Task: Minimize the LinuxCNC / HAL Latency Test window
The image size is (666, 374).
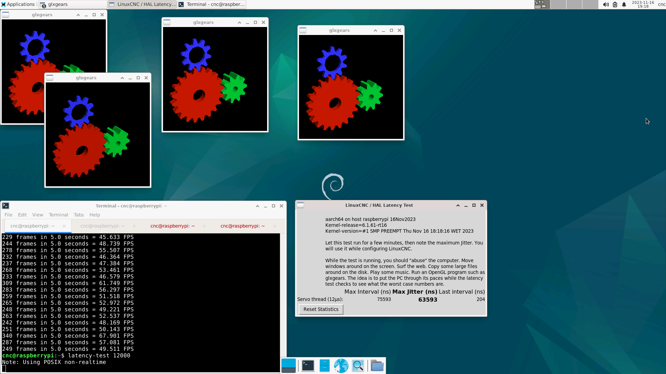Action: [x=466, y=205]
